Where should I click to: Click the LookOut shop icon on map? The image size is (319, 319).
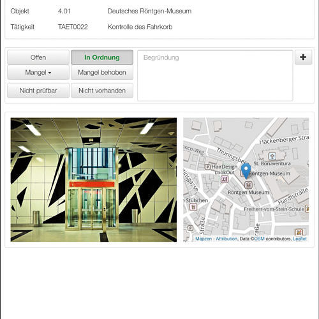tap(225, 179)
